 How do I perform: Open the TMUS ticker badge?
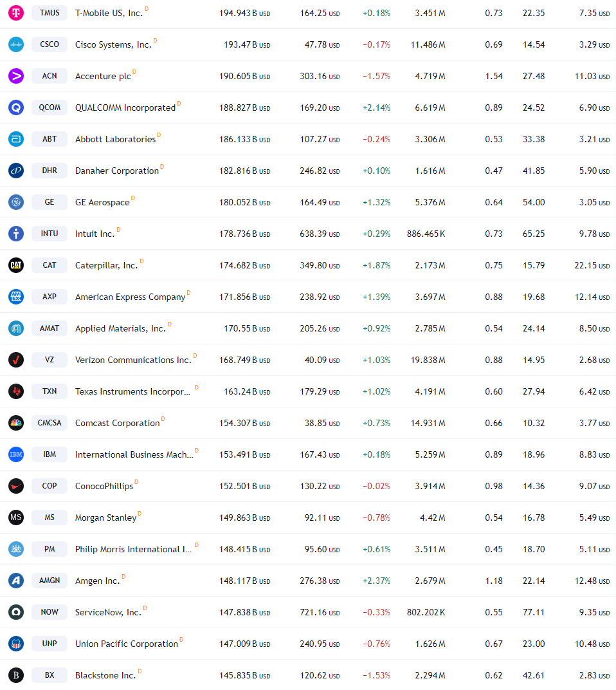click(50, 13)
